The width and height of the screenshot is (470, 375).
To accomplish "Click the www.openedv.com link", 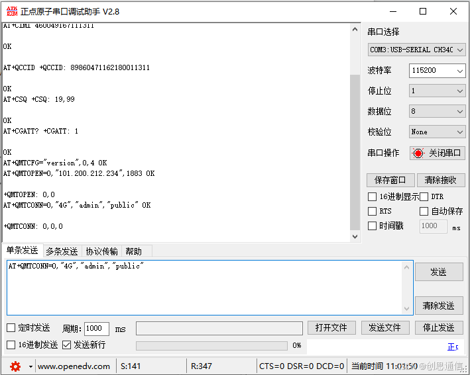I will coord(74,366).
